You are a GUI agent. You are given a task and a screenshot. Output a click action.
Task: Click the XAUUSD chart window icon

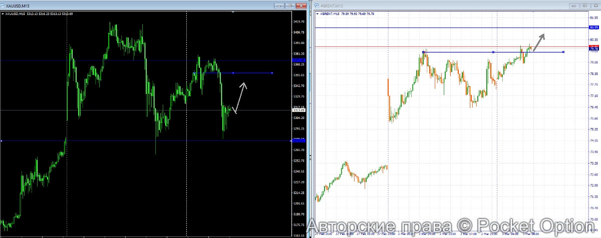click(x=4, y=5)
